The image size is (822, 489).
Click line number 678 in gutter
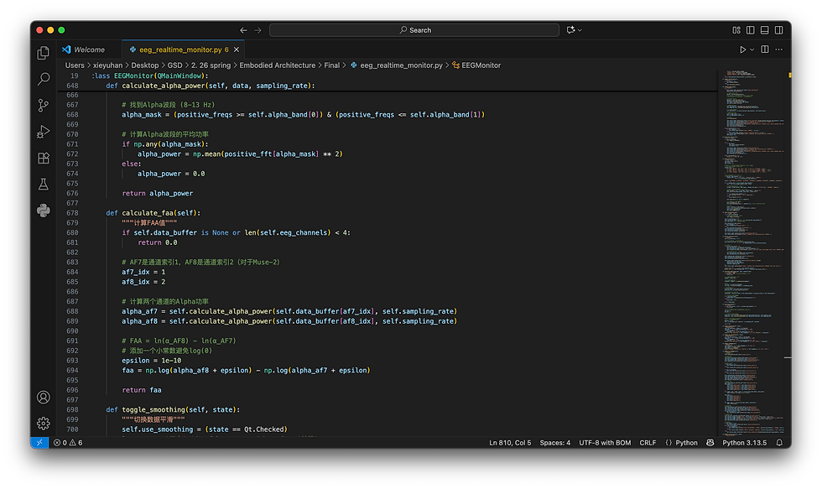pyautogui.click(x=72, y=213)
